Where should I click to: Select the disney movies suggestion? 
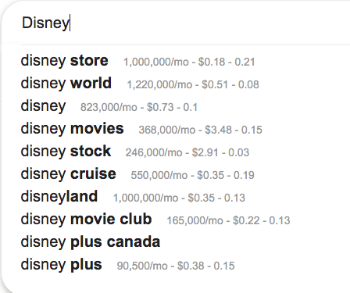tap(72, 129)
